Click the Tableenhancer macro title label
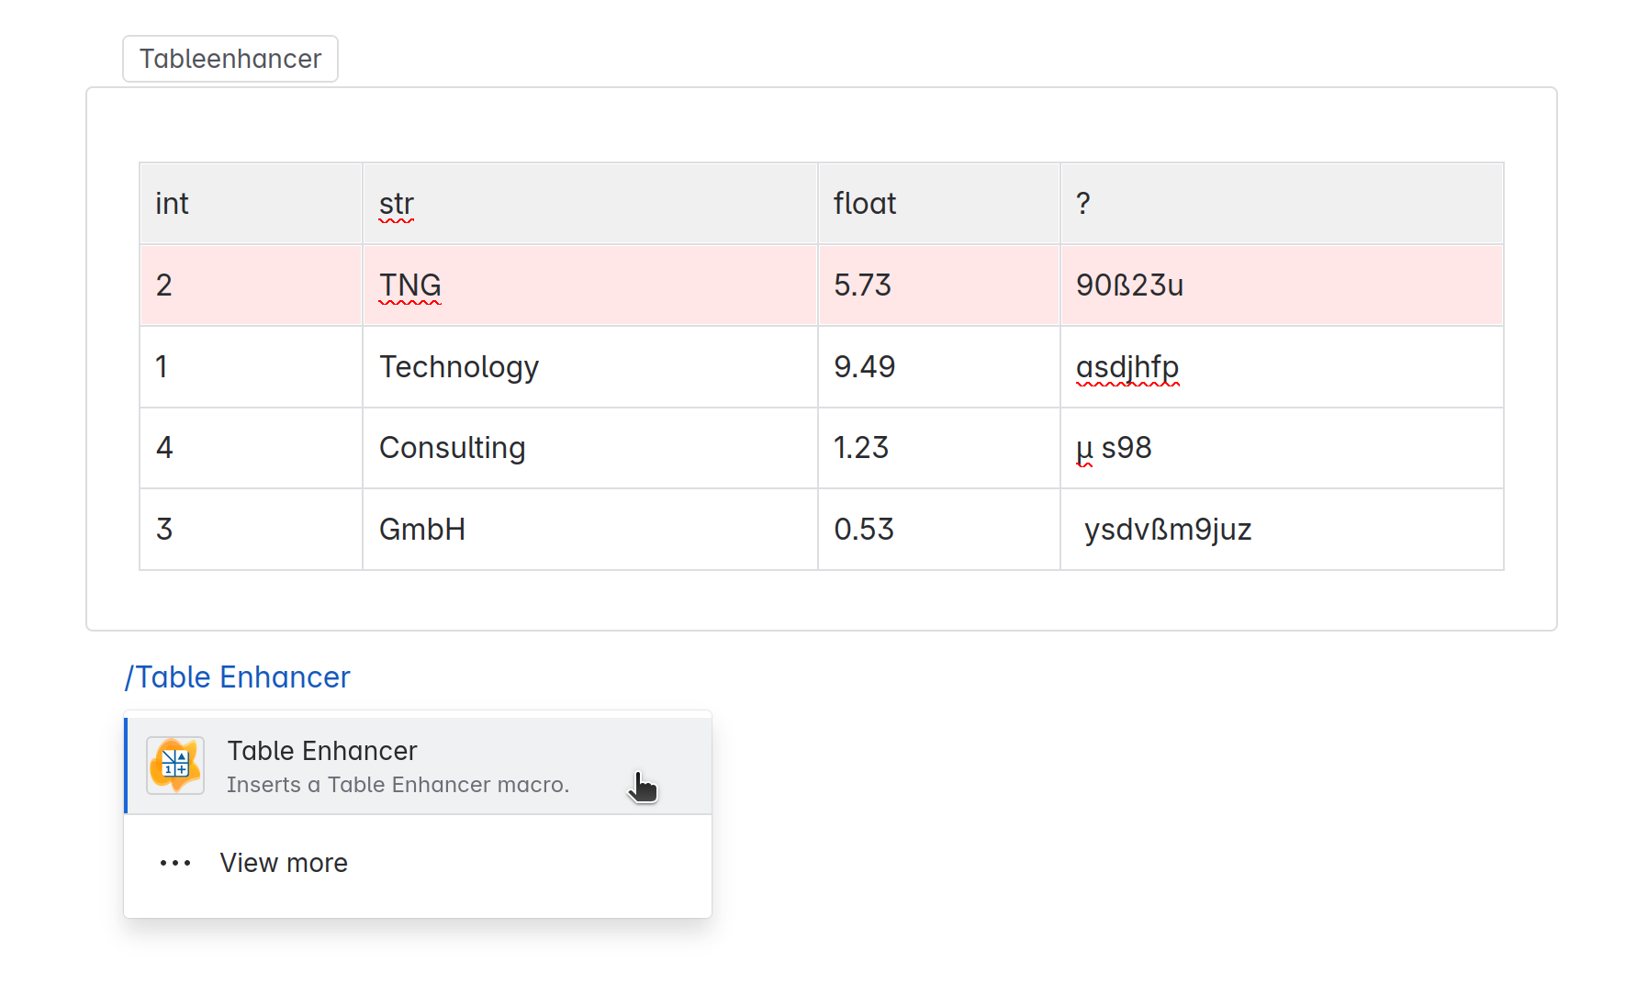Image resolution: width=1648 pixels, height=984 pixels. [230, 59]
